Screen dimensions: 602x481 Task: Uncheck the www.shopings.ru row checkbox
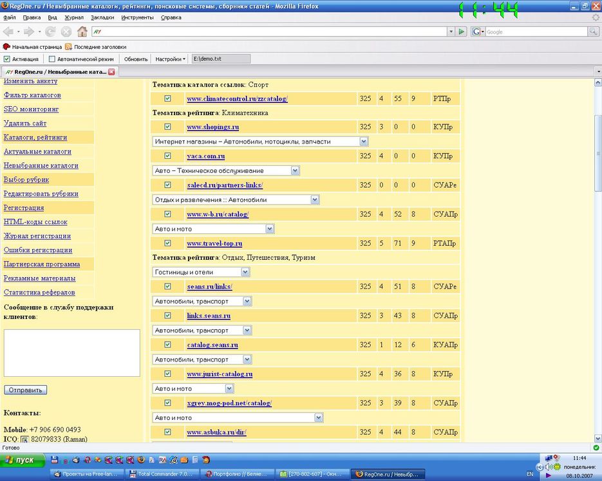[167, 127]
